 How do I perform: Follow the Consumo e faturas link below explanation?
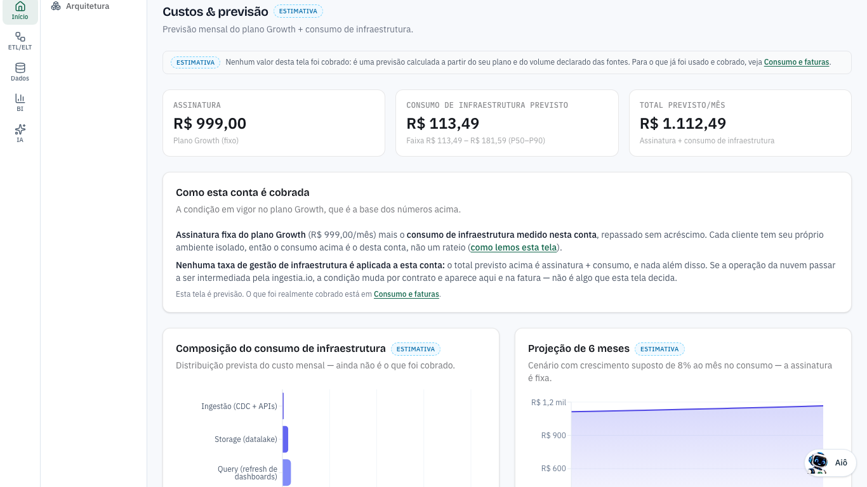point(406,294)
